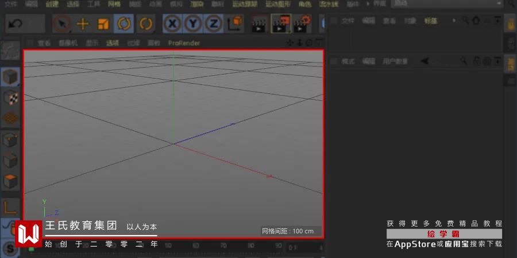
Task: Select Texture mode checkered cube icon
Action: (11, 97)
